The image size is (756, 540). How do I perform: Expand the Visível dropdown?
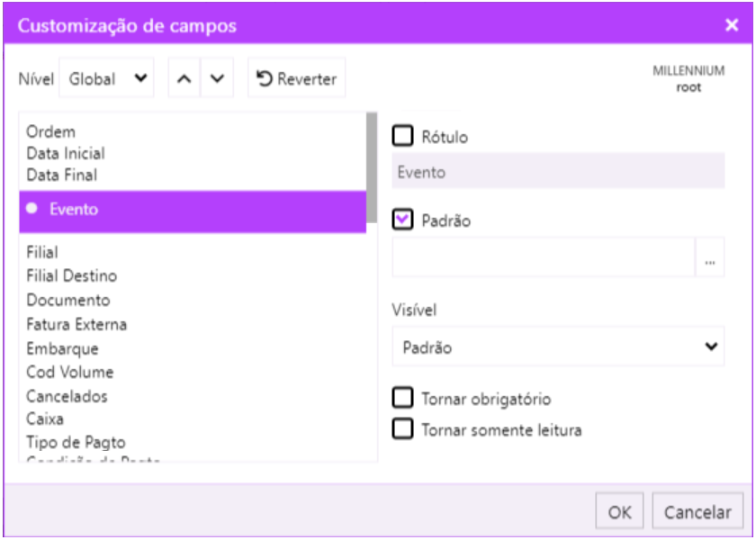click(x=558, y=346)
